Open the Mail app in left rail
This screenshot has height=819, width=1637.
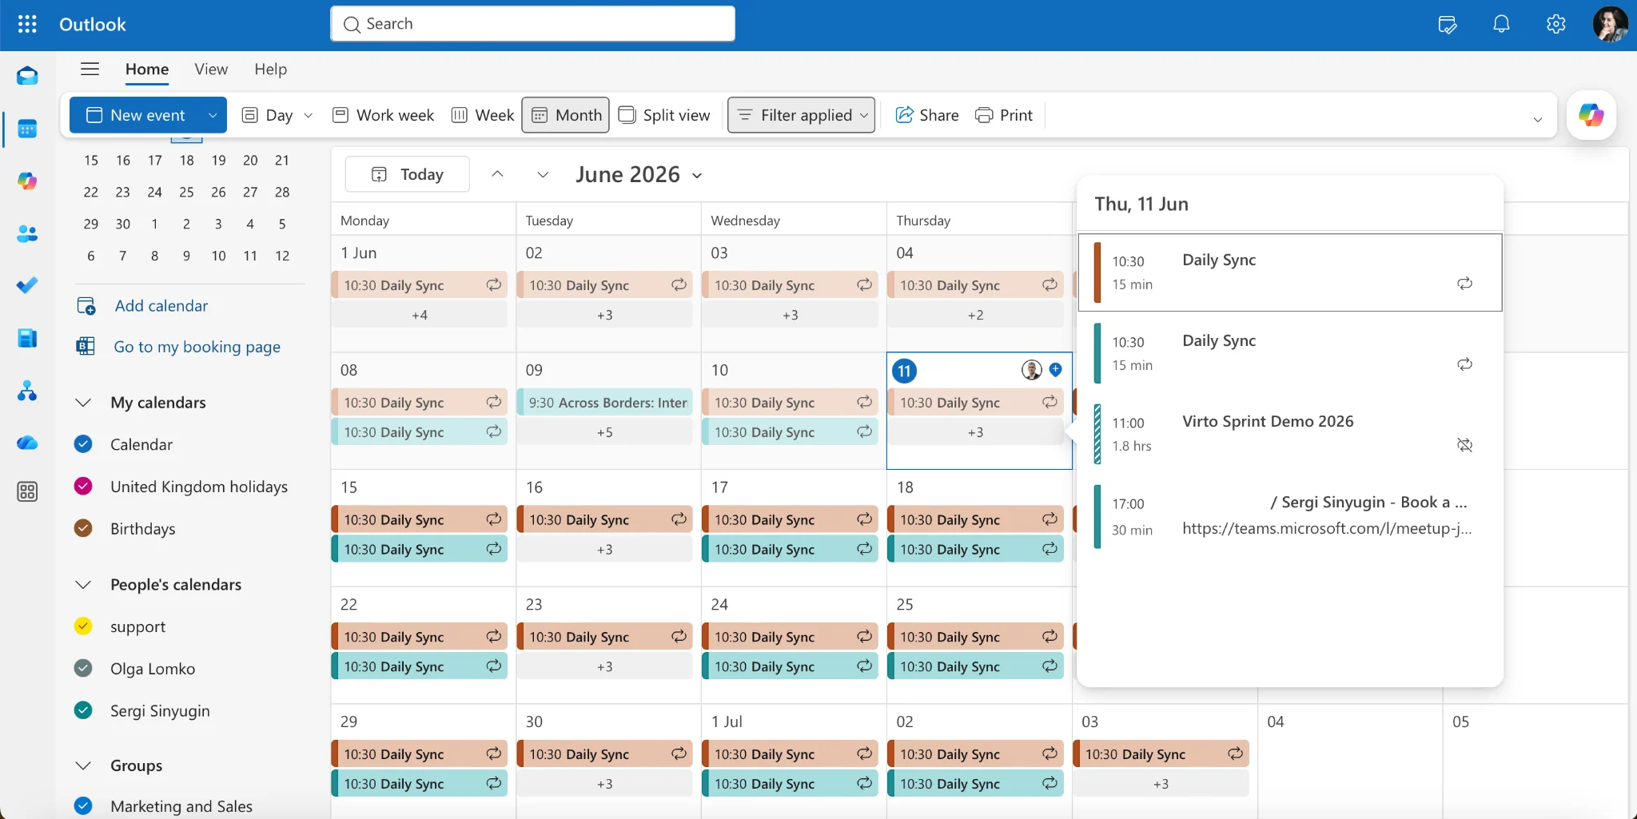click(x=27, y=76)
